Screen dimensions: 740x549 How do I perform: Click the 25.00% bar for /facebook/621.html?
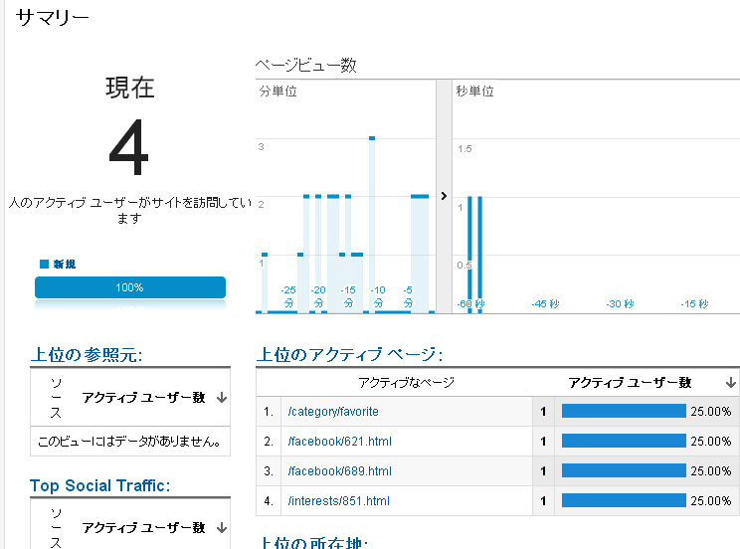click(x=624, y=441)
